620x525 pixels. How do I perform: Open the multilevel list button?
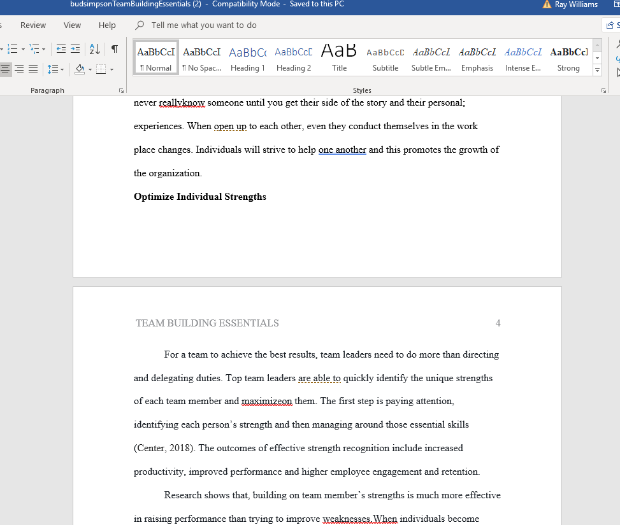(x=34, y=49)
